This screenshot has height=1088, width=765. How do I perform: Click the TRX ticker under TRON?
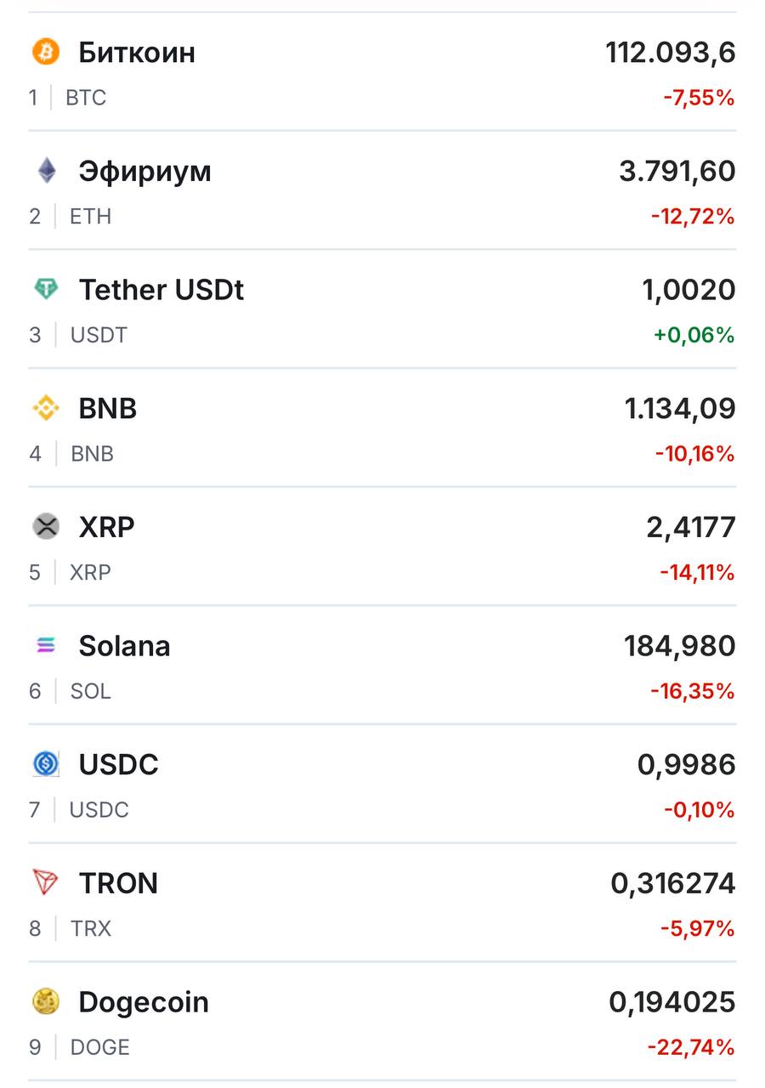(91, 929)
